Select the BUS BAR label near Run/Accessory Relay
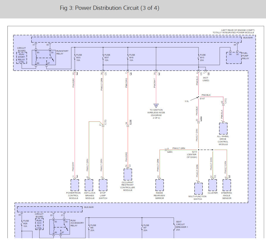The image size is (266, 240). click(89, 207)
